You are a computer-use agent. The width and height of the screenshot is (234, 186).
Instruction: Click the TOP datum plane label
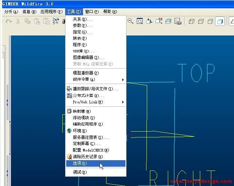tap(196, 73)
